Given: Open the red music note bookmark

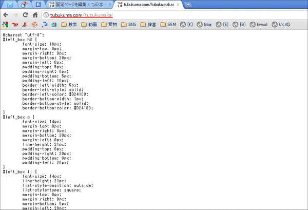Looking at the screenshot, I should [x=24, y=25].
